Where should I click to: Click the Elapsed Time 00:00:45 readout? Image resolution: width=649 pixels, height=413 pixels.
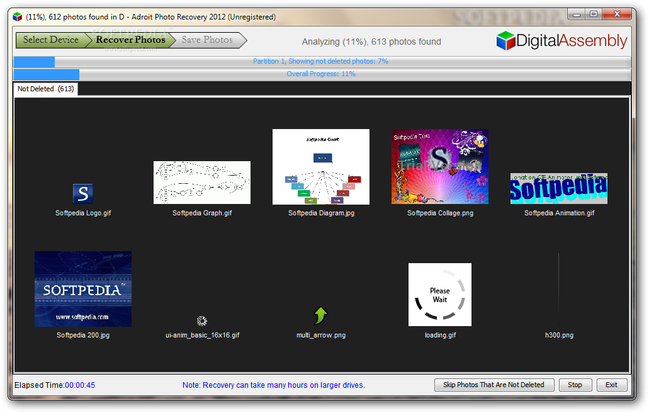pyautogui.click(x=55, y=385)
